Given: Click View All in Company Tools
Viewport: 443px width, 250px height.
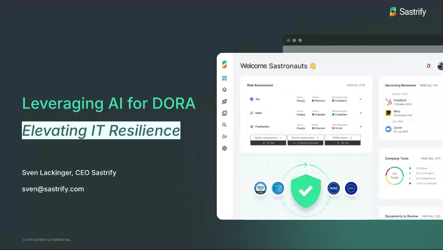Looking at the screenshot, I should coord(431,158).
